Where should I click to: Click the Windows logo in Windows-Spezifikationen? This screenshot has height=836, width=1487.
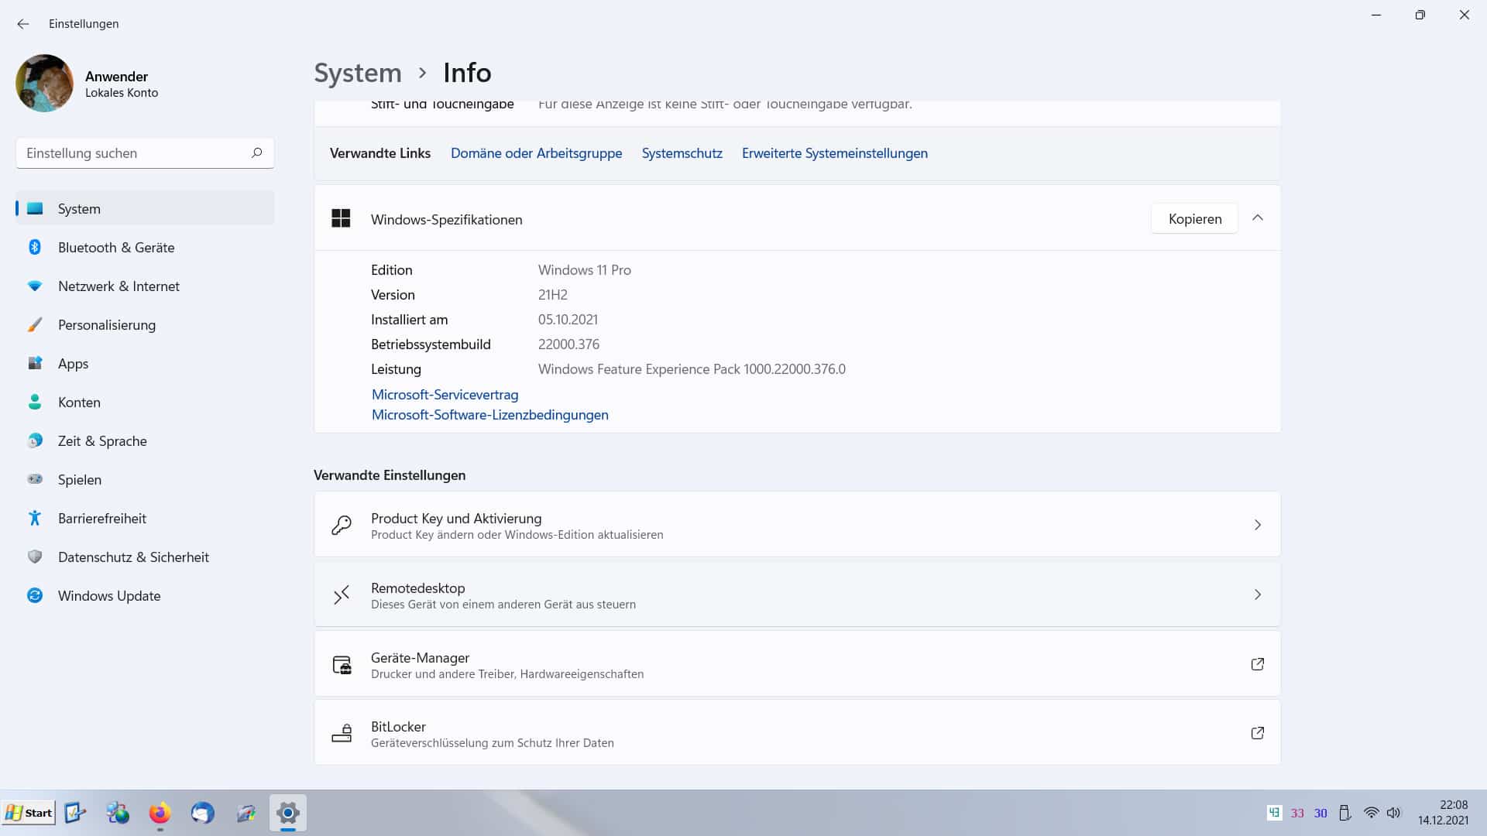(x=341, y=219)
